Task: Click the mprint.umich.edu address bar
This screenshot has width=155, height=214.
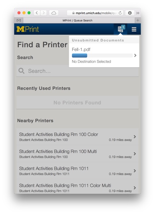Action: click(95, 13)
